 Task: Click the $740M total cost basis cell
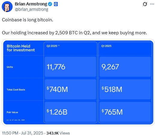point(70,89)
